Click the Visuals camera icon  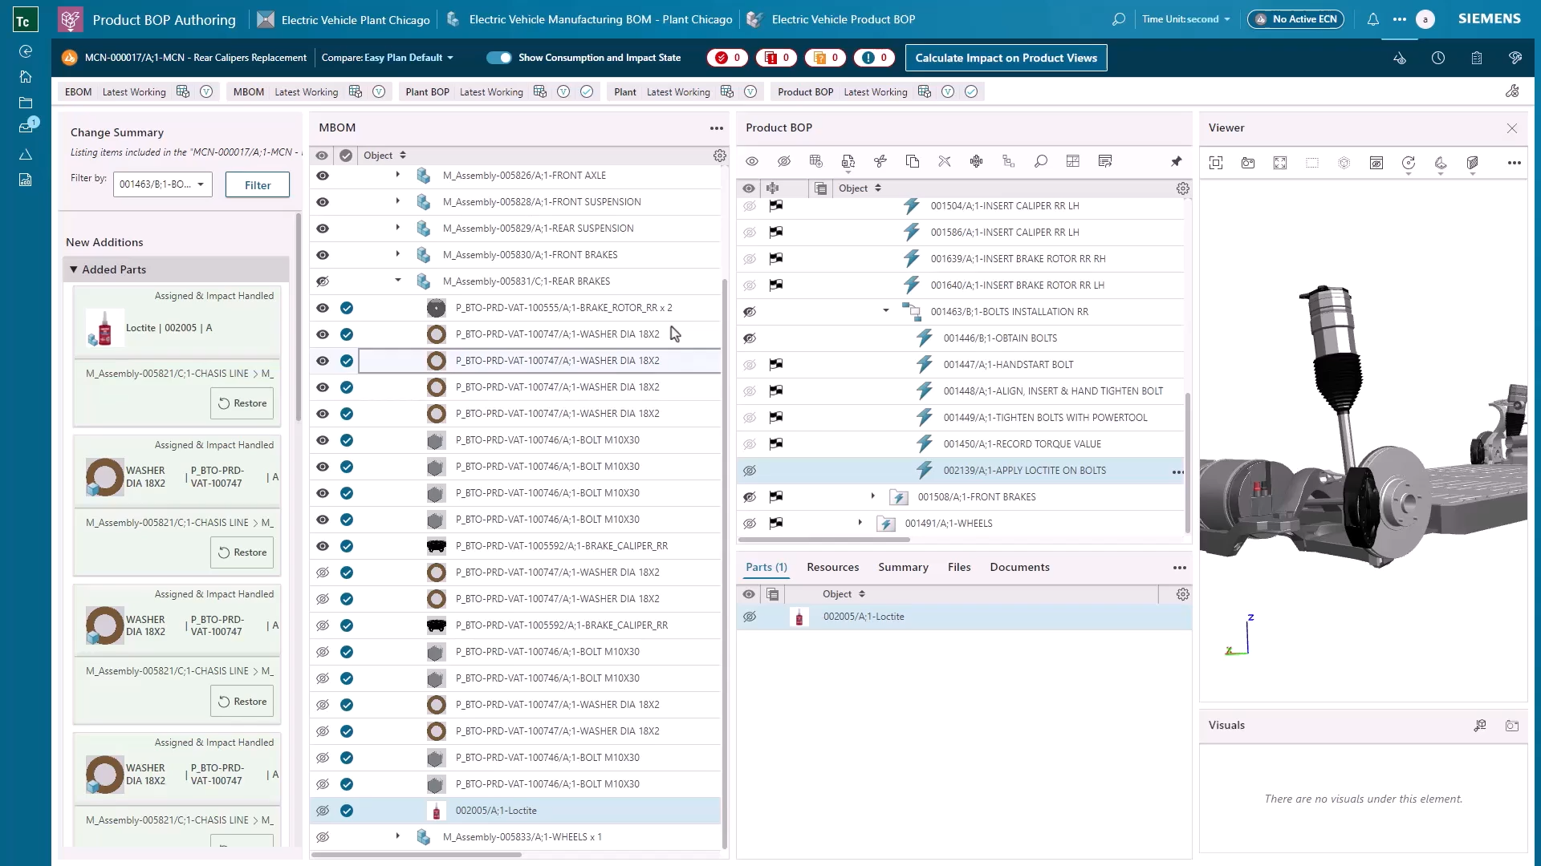[1512, 726]
